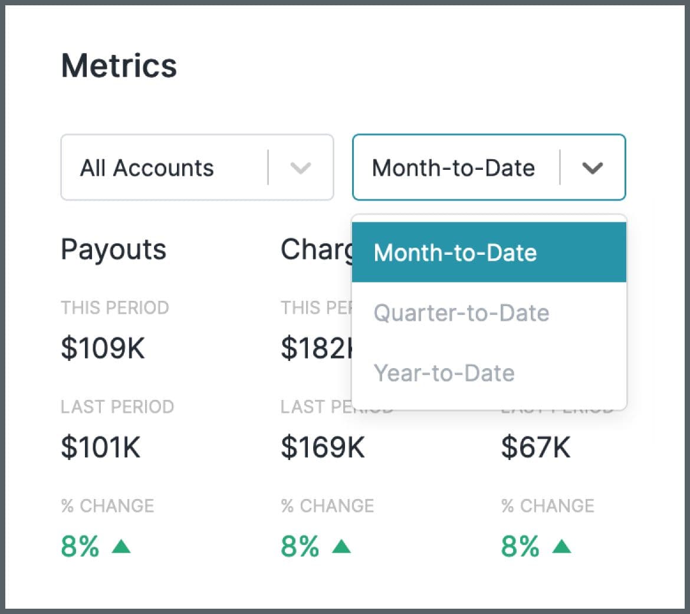Click the green up arrow in the third metric column
690x614 pixels.
tap(561, 547)
